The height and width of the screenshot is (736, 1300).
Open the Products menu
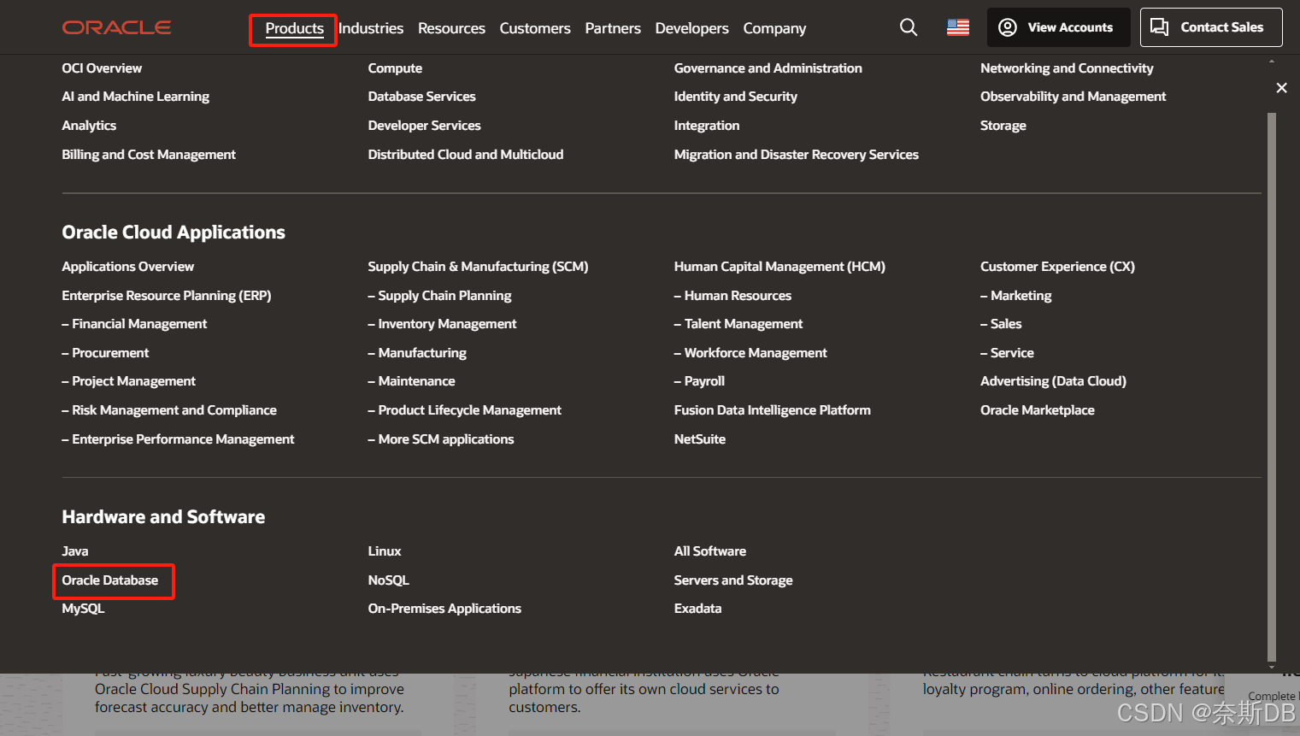[294, 28]
